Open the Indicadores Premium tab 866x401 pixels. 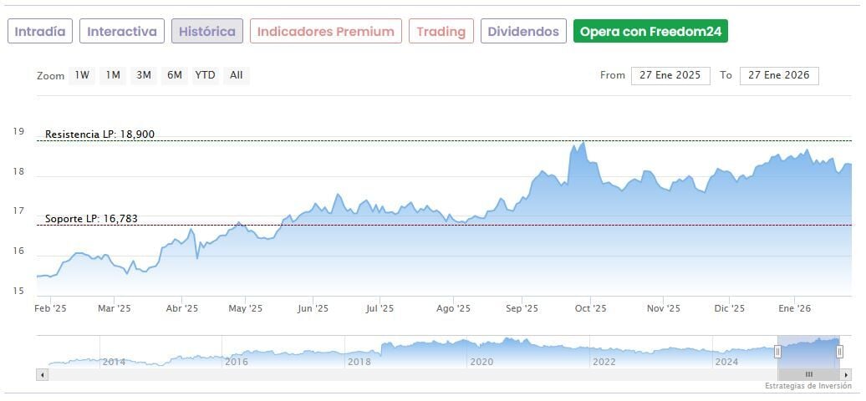point(325,32)
